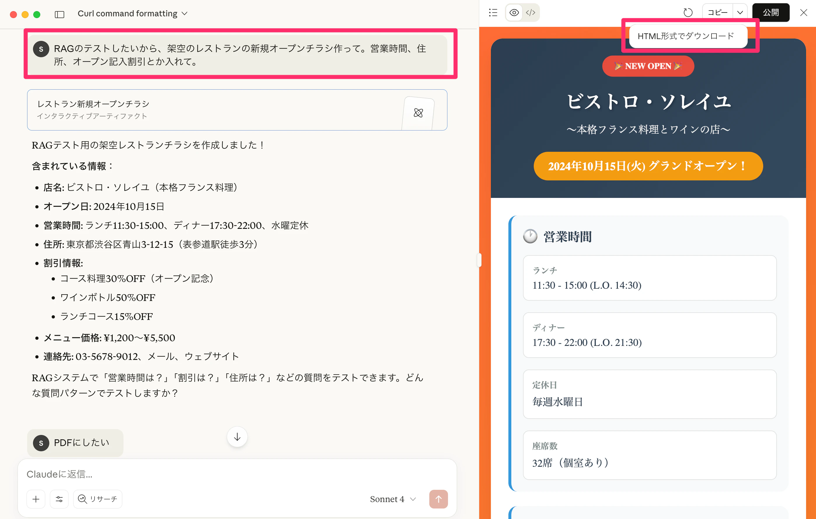The height and width of the screenshot is (519, 816).
Task: Click the ランチ hours card in the flyer
Action: pyautogui.click(x=650, y=278)
